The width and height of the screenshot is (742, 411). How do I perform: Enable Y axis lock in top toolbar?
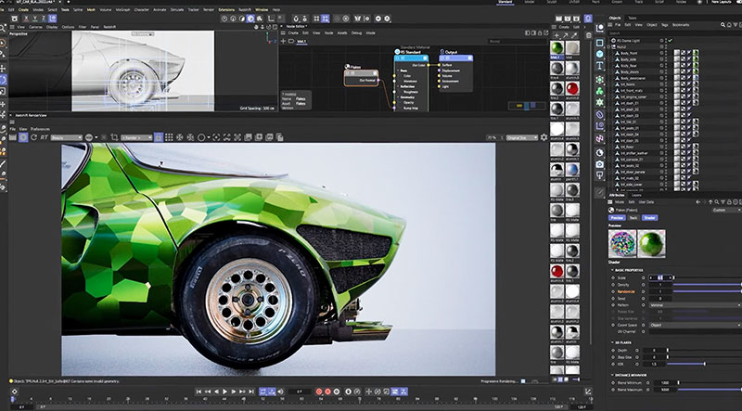click(35, 19)
